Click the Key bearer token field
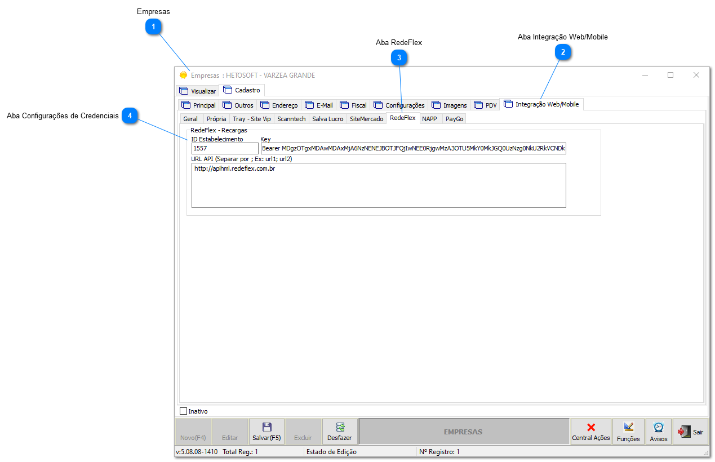The width and height of the screenshot is (715, 462). pyautogui.click(x=413, y=149)
